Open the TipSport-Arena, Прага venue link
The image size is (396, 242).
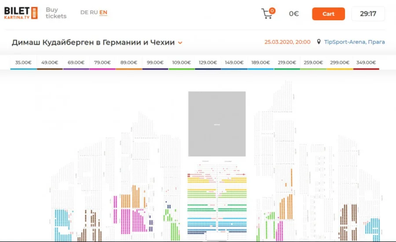click(354, 42)
